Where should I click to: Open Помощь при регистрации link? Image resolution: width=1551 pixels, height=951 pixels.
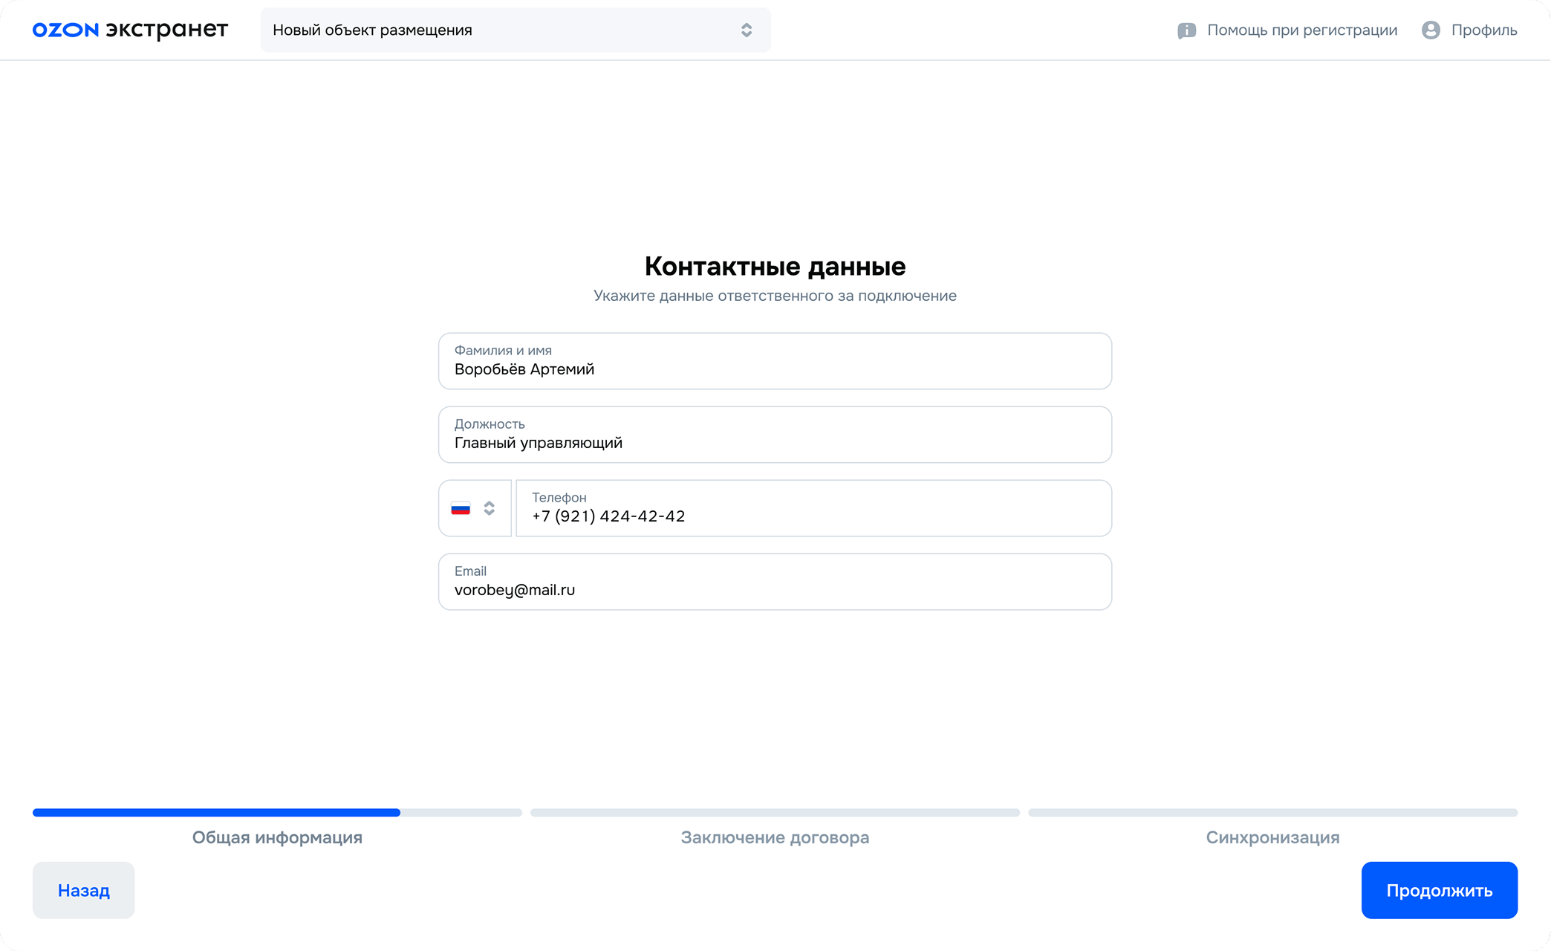coord(1301,30)
